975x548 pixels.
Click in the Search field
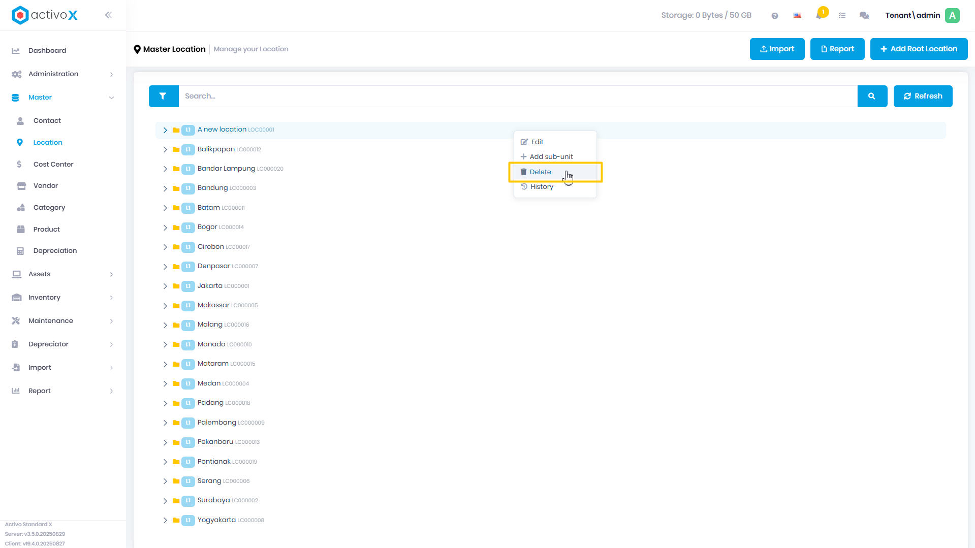point(518,96)
